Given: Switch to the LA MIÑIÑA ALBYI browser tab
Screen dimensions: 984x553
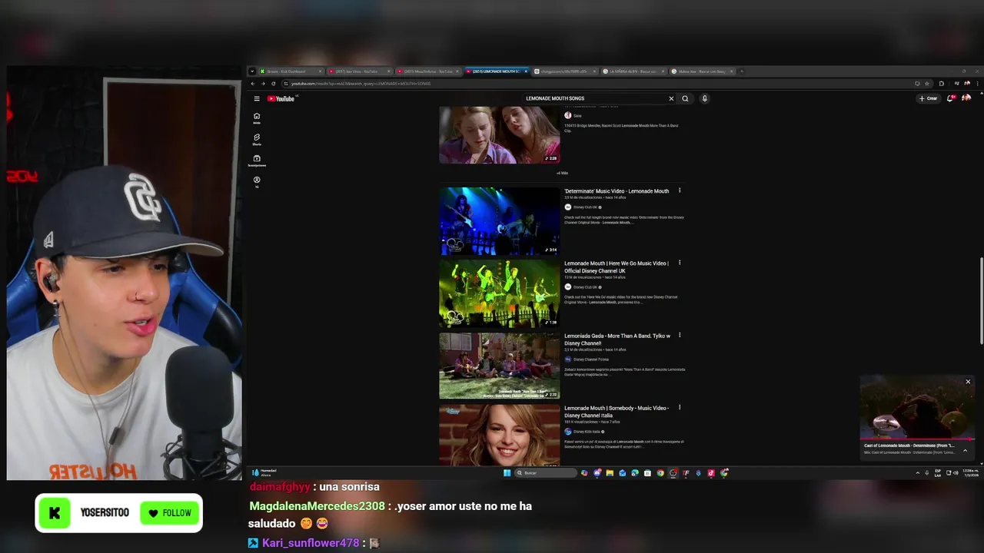Looking at the screenshot, I should pyautogui.click(x=633, y=71).
